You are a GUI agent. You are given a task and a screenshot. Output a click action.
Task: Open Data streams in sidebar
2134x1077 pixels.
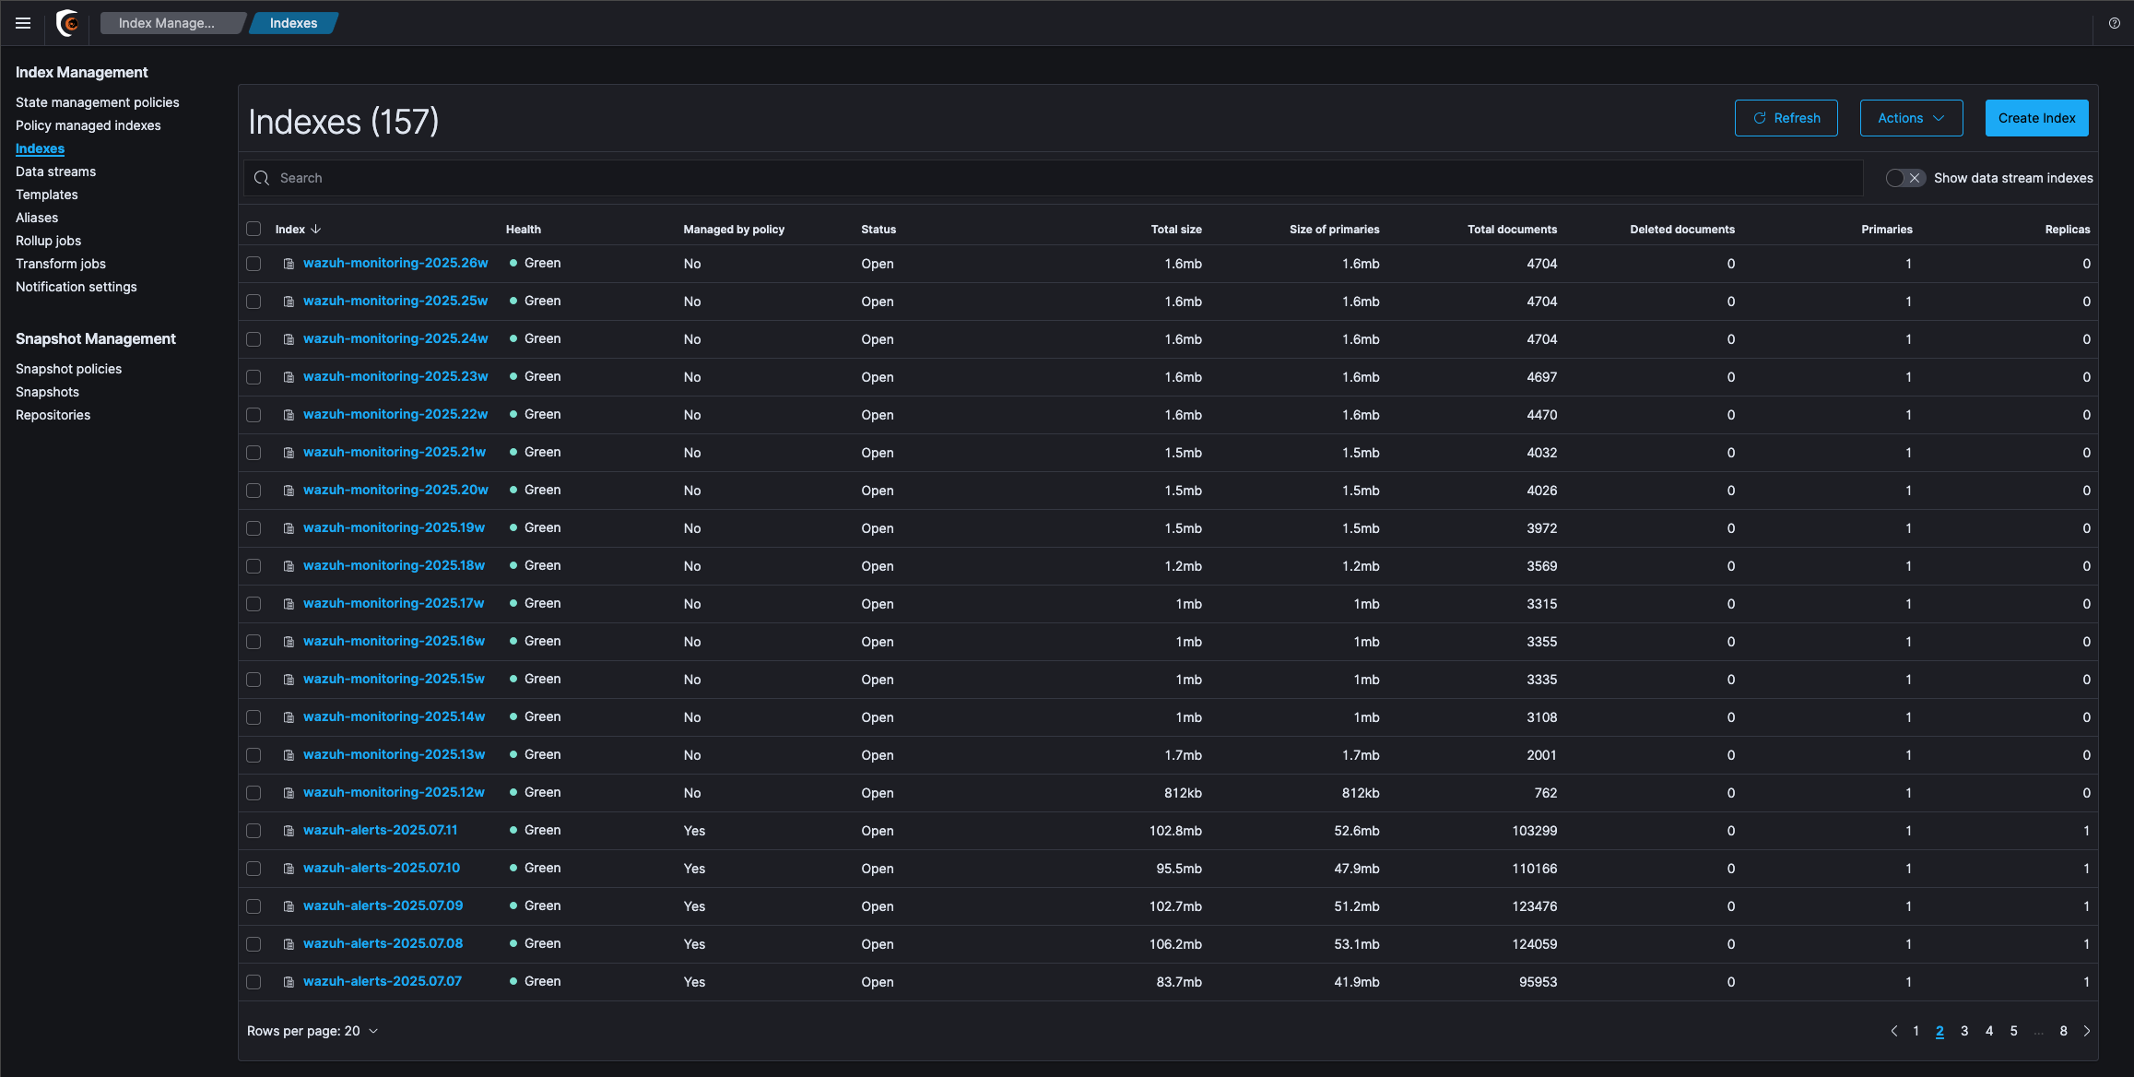click(x=55, y=172)
